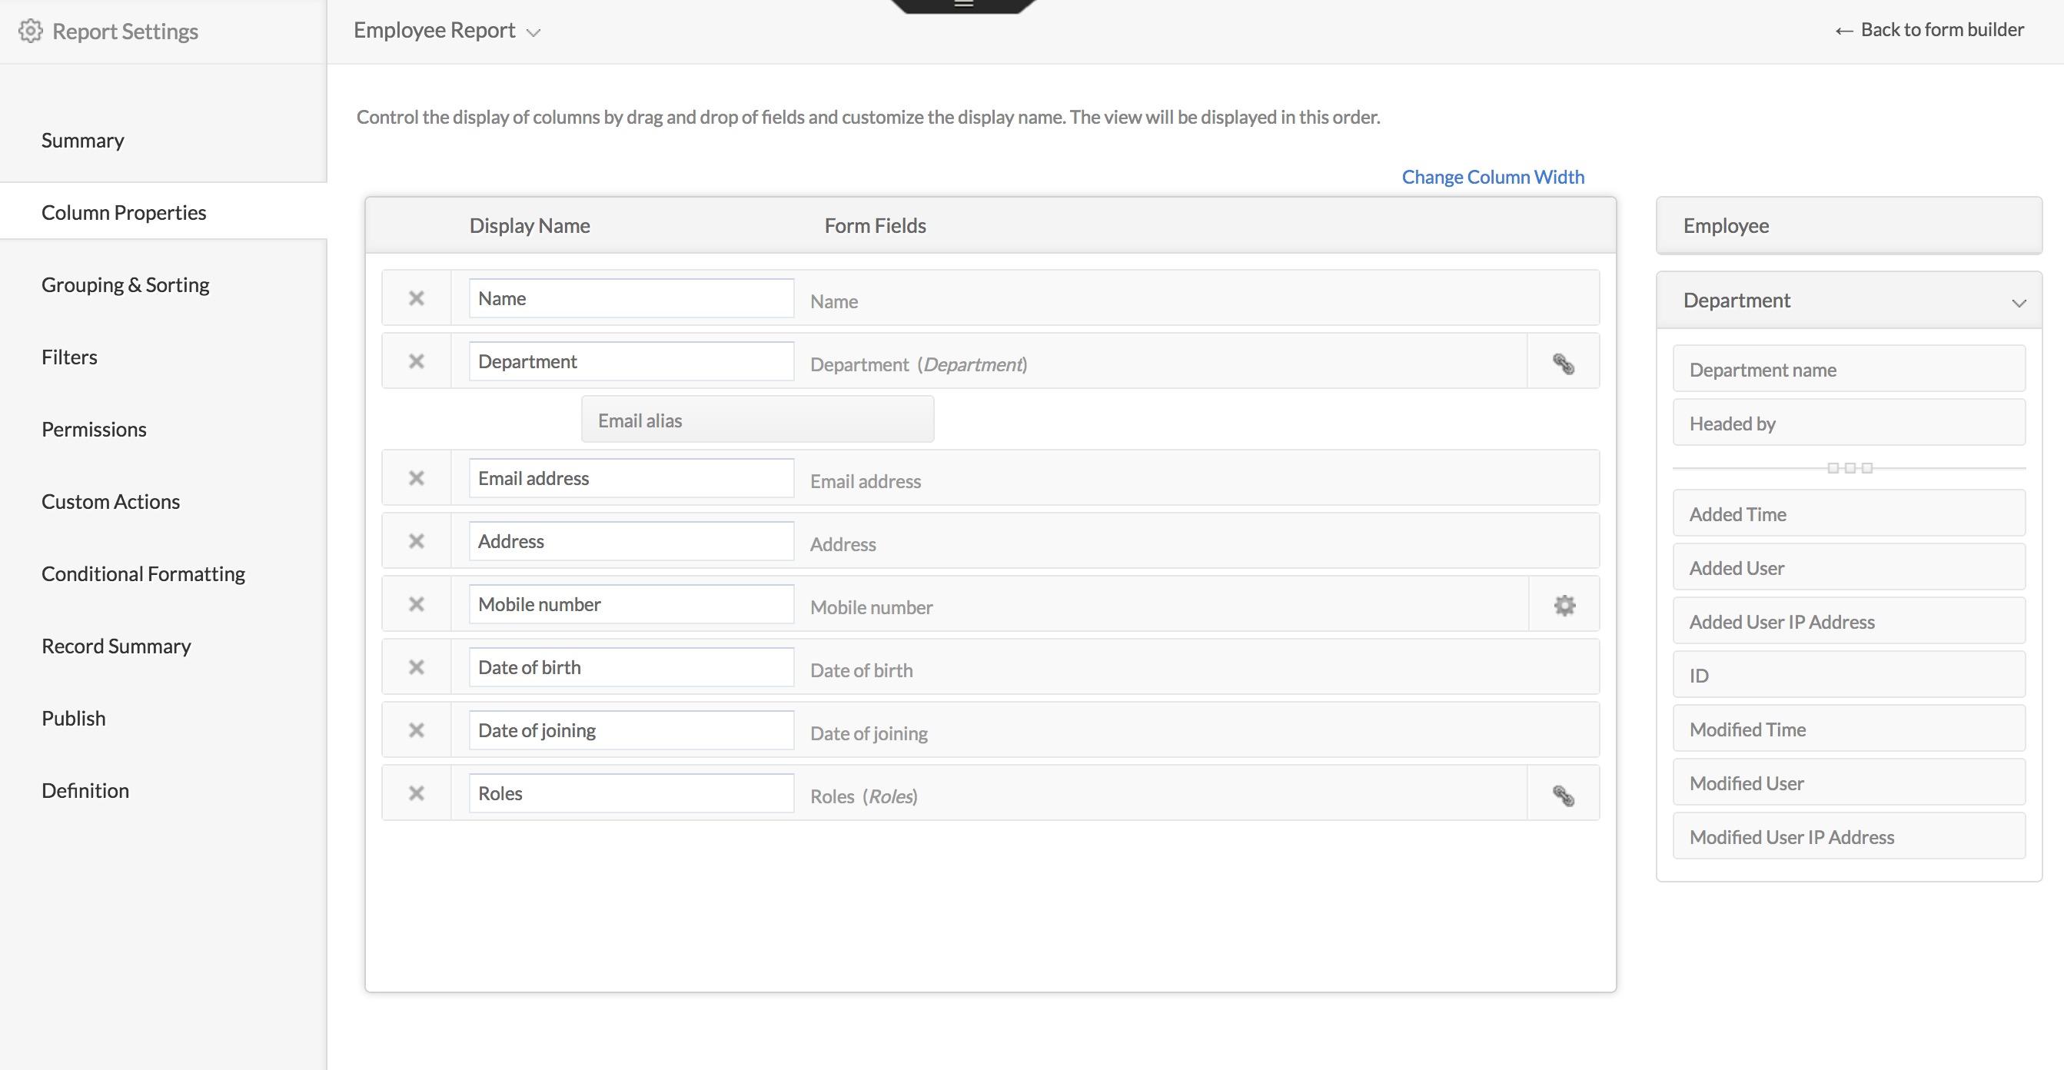Open the Filters section

[69, 357]
